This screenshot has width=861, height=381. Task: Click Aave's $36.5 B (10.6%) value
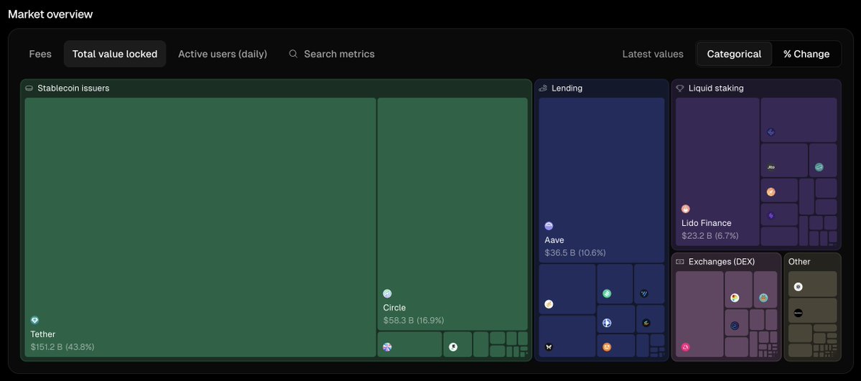point(575,253)
